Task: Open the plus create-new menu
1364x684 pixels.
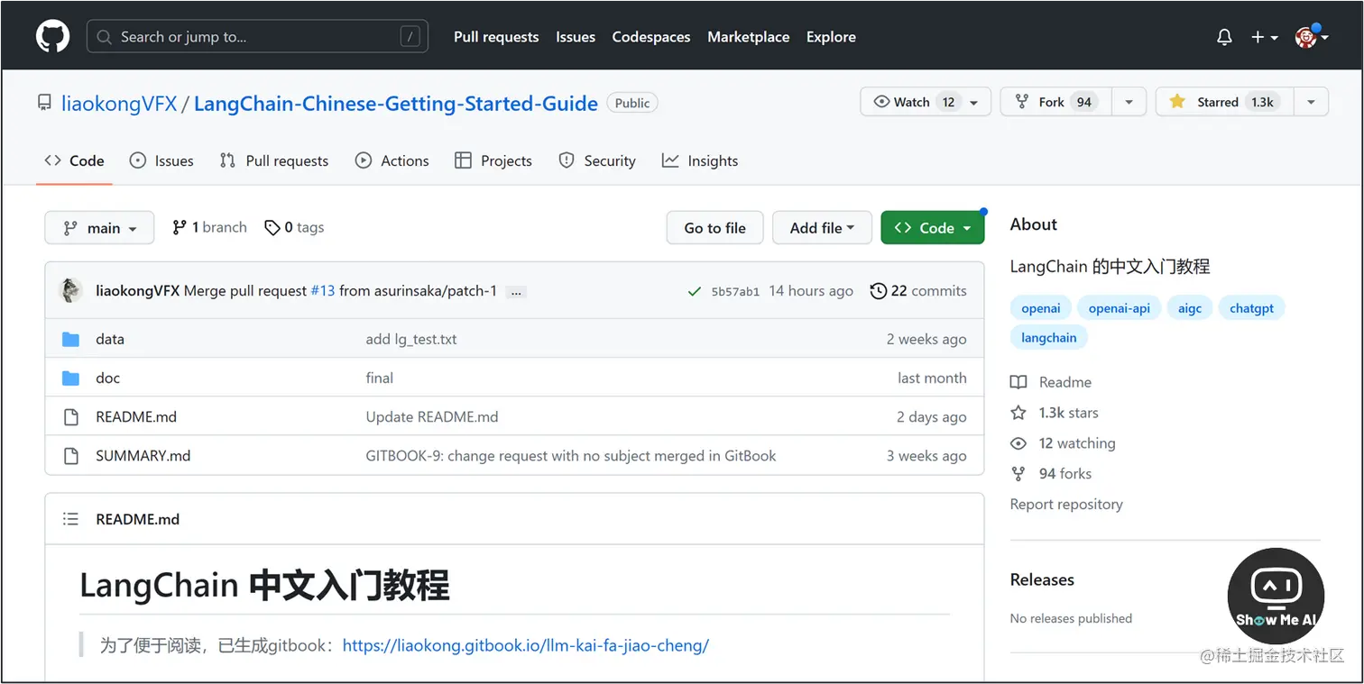Action: click(x=1265, y=37)
